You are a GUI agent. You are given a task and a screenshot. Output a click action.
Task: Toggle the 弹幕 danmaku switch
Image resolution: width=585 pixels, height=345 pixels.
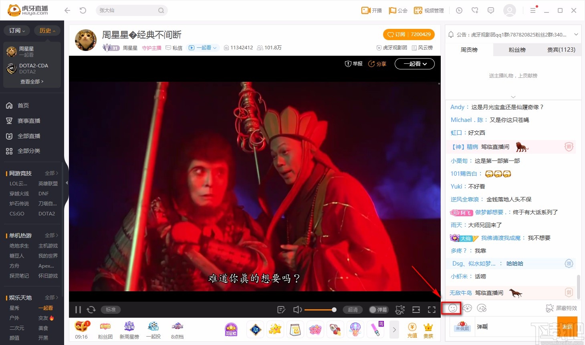[x=378, y=309]
